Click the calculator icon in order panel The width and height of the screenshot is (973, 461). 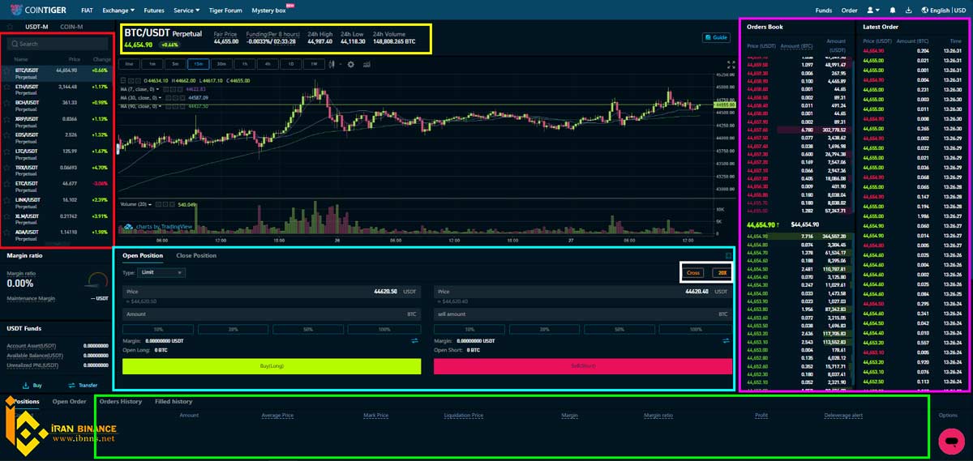[727, 256]
